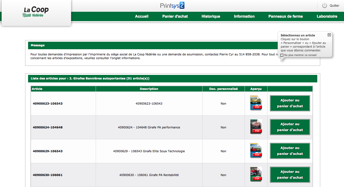Open PDF preview for Girafe Elite Soya Technologie

[256, 151]
